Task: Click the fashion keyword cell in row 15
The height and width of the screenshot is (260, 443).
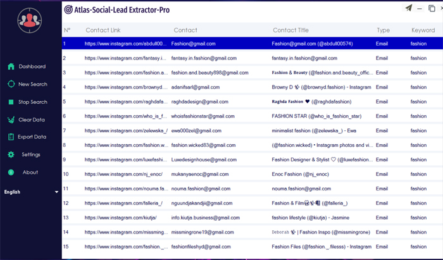Action: (x=418, y=247)
